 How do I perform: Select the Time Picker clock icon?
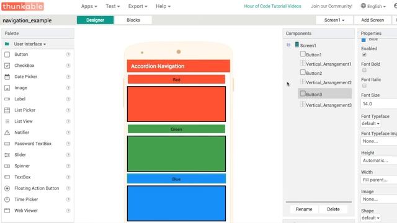7,199
